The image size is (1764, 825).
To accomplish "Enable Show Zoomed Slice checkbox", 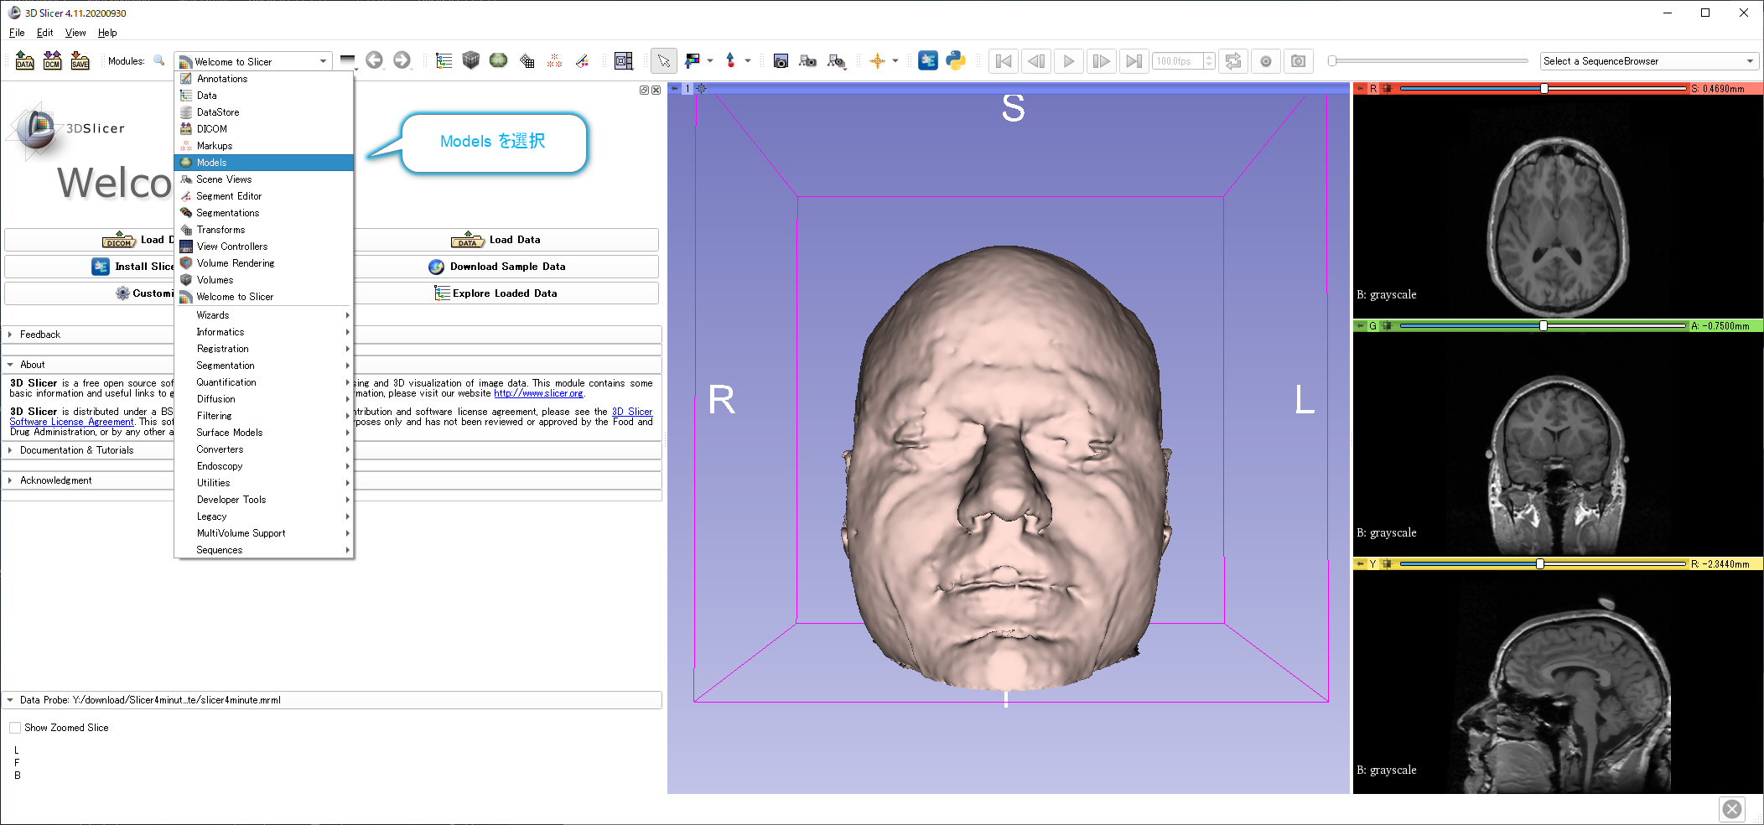I will 15,728.
